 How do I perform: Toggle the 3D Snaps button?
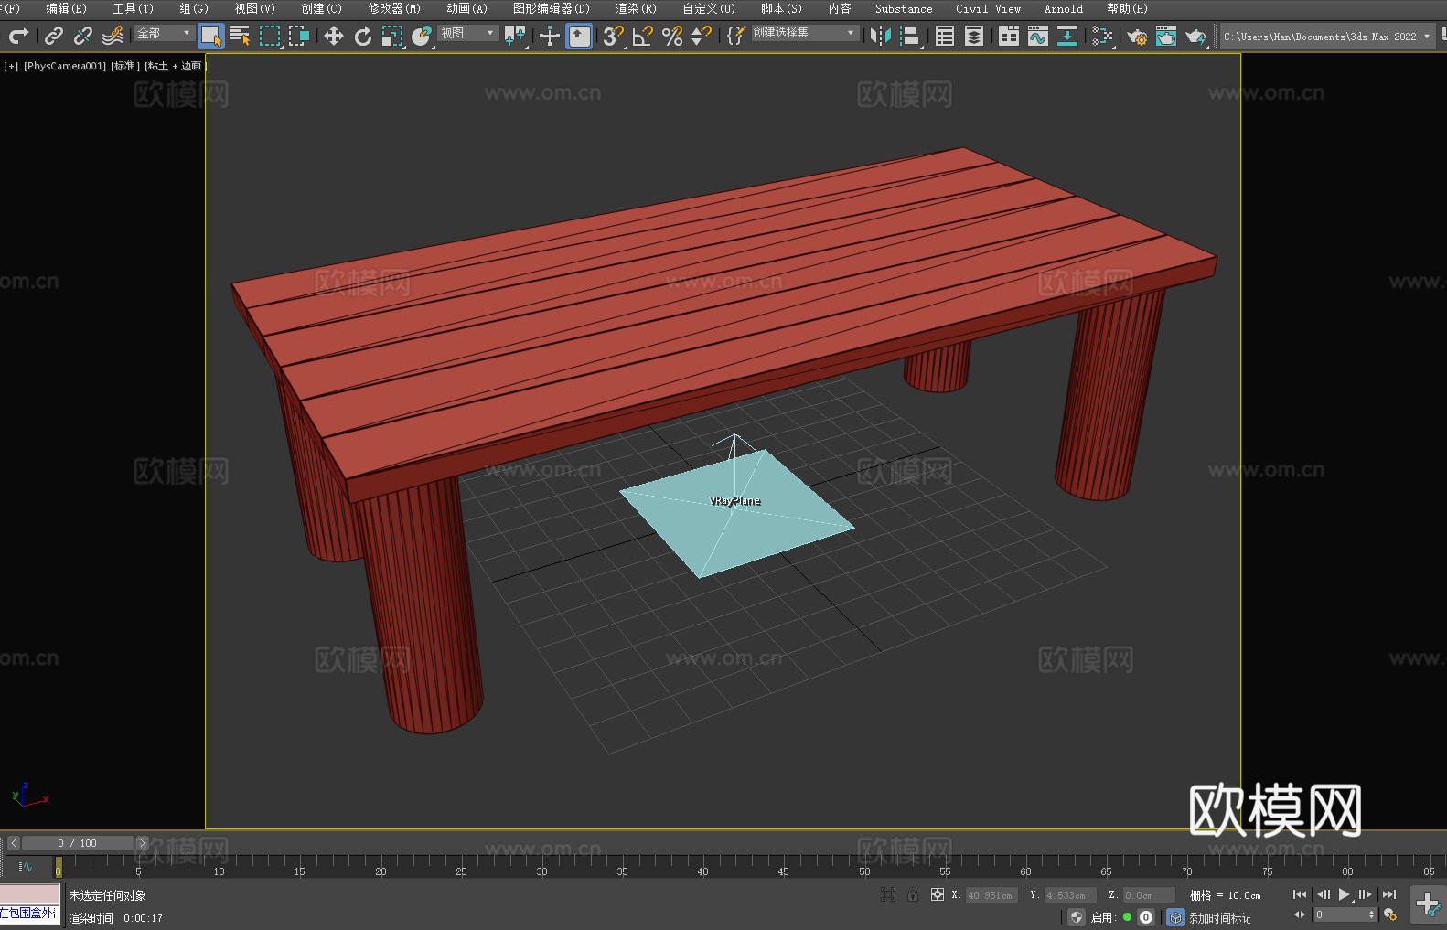pos(614,36)
